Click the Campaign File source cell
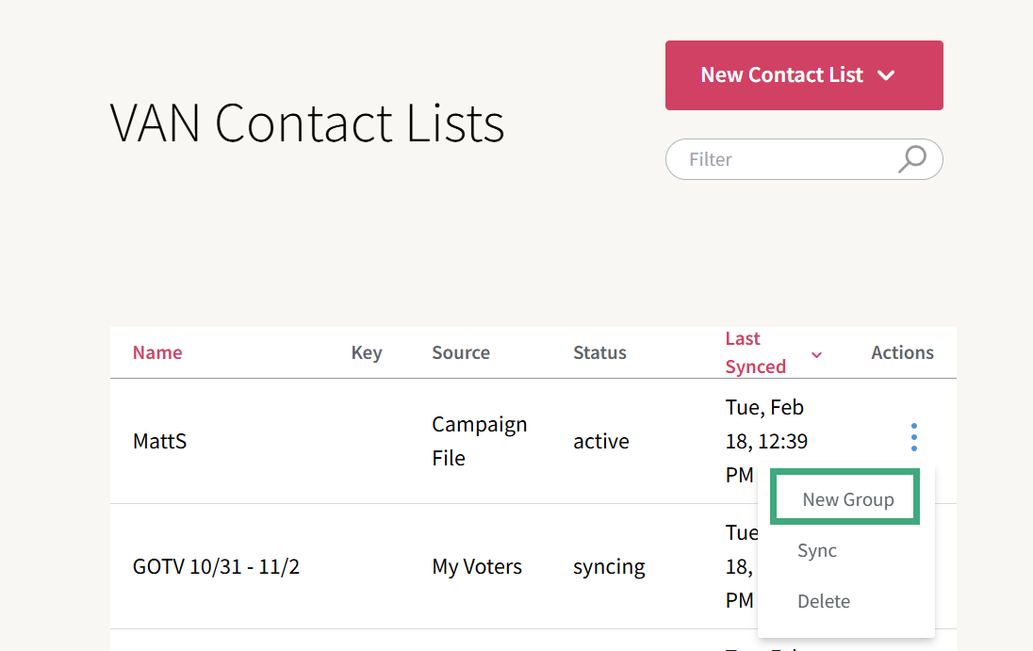This screenshot has width=1033, height=651. tap(479, 441)
